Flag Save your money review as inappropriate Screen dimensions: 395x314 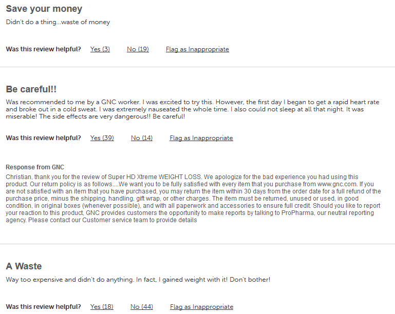(197, 49)
